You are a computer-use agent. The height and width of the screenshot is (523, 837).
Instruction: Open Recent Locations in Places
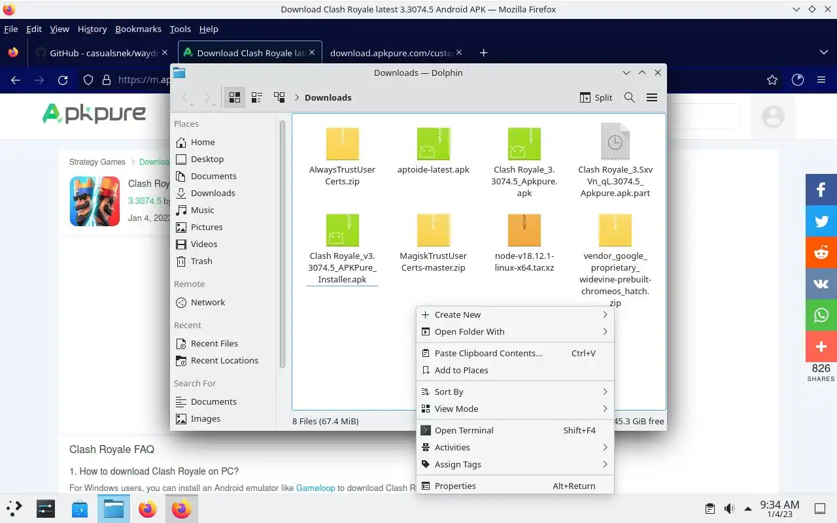(x=226, y=360)
